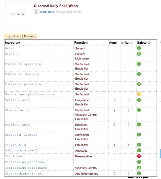Click the Safety column header text
The image size is (161, 179).
(142, 43)
